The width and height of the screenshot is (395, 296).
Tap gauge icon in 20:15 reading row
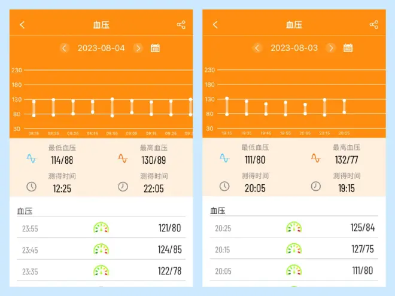pyautogui.click(x=294, y=249)
